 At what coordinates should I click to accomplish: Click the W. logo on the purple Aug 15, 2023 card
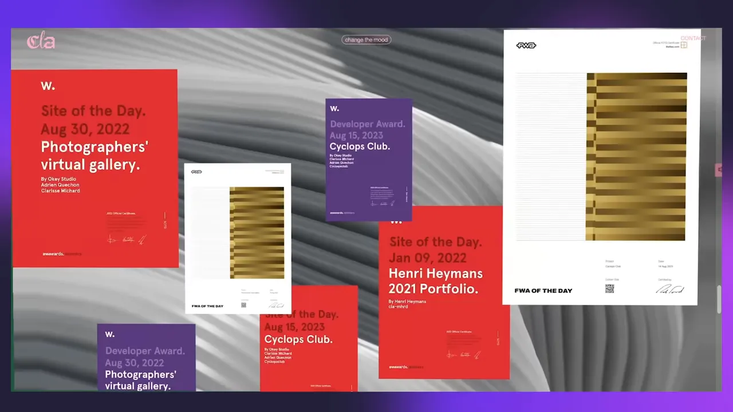[x=334, y=108]
